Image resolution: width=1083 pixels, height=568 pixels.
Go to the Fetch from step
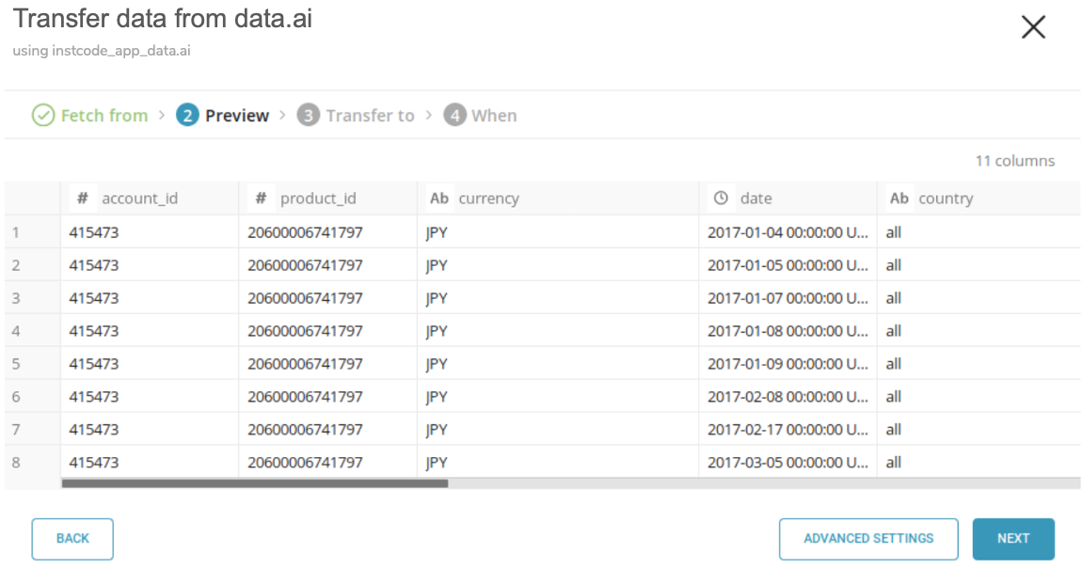click(104, 116)
